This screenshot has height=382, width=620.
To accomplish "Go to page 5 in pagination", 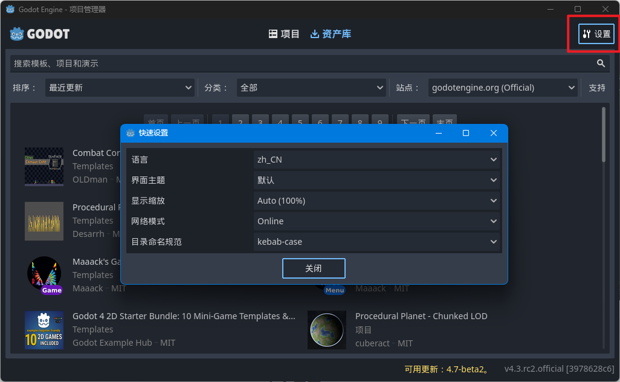I will pos(300,120).
